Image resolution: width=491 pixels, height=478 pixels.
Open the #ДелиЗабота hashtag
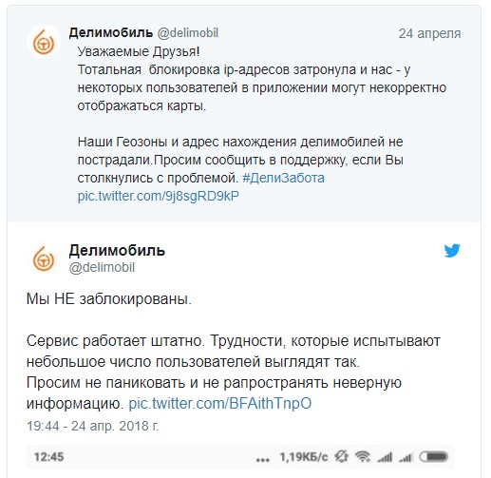(283, 178)
